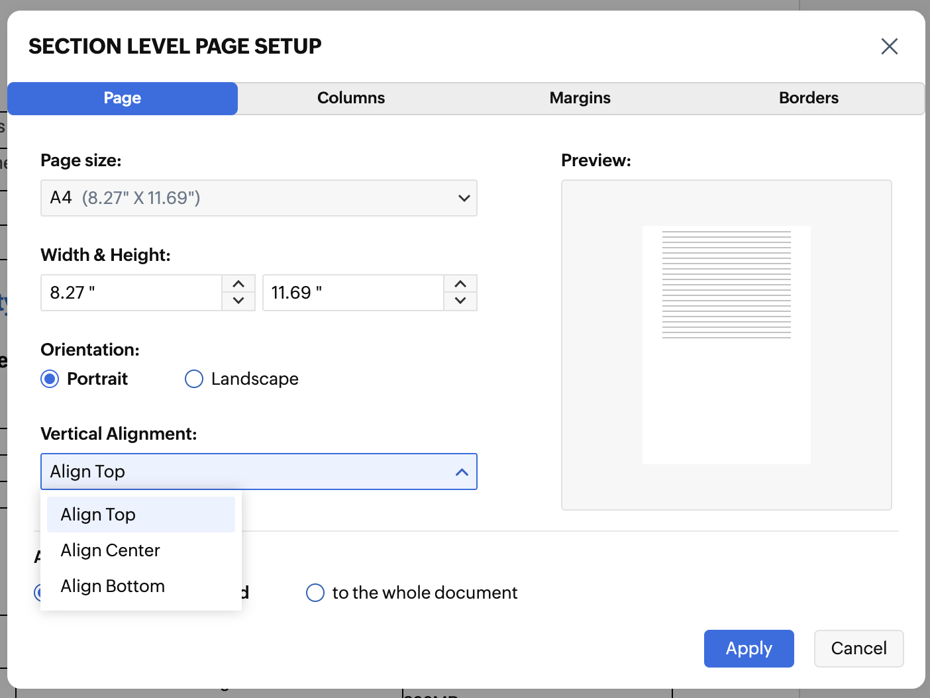Select the Page tab
The width and height of the screenshot is (930, 698).
[x=123, y=98]
